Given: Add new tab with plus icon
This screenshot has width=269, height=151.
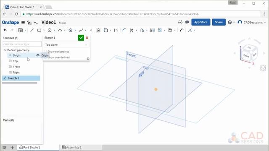Looking at the screenshot, I should pos(12,148).
